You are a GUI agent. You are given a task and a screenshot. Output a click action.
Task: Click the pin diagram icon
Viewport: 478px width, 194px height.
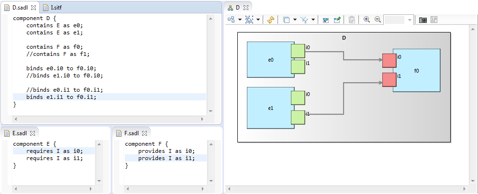337,20
